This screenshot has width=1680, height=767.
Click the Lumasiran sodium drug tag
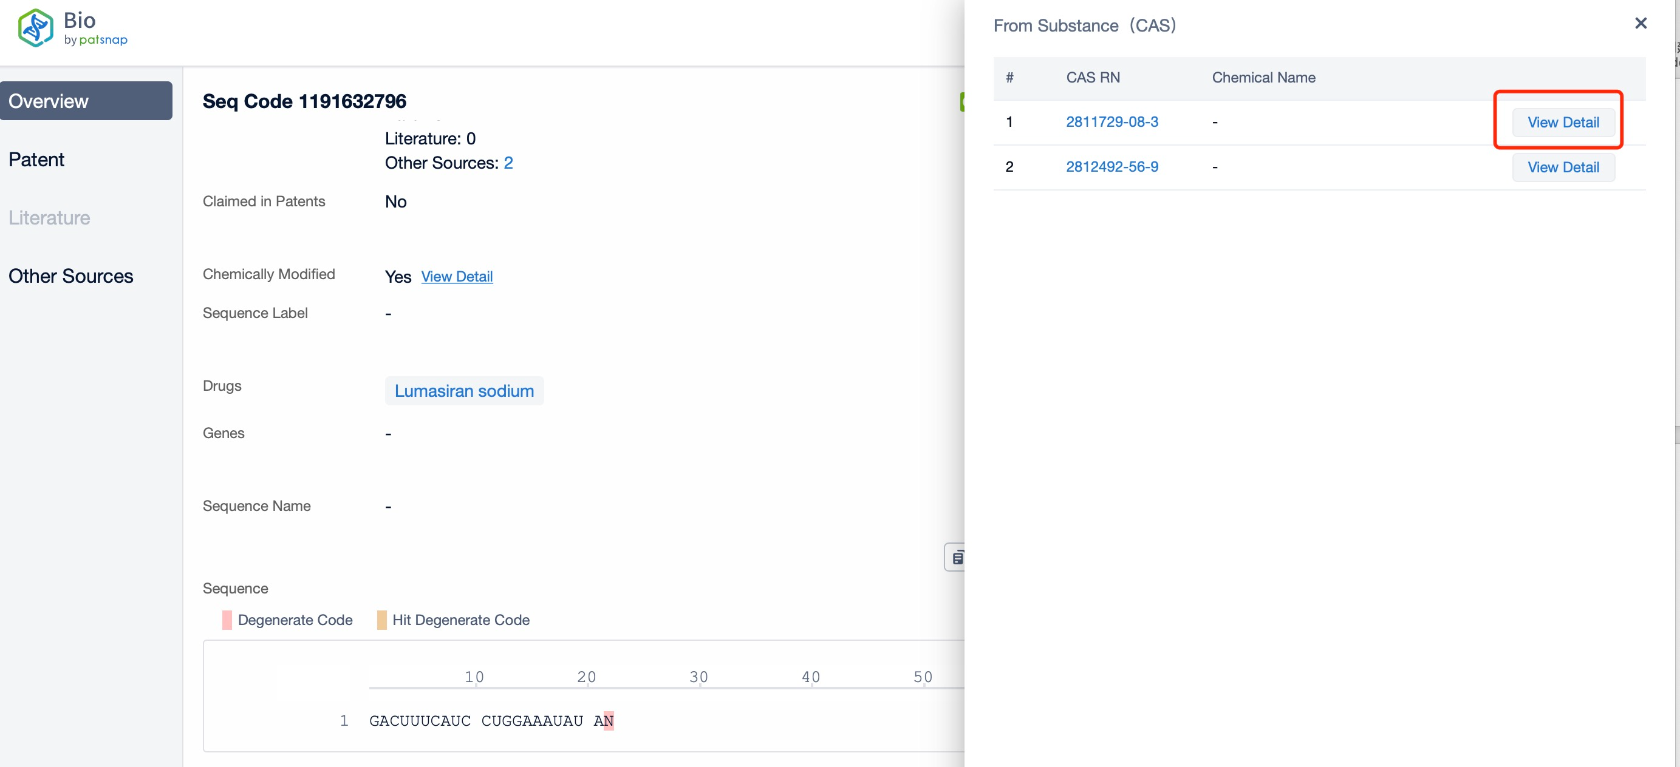pos(465,390)
